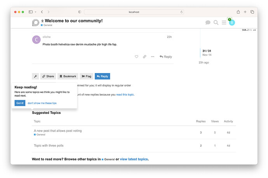This screenshot has height=178, width=268.
Task: Open topic admin wrench button
Action: pyautogui.click(x=35, y=76)
